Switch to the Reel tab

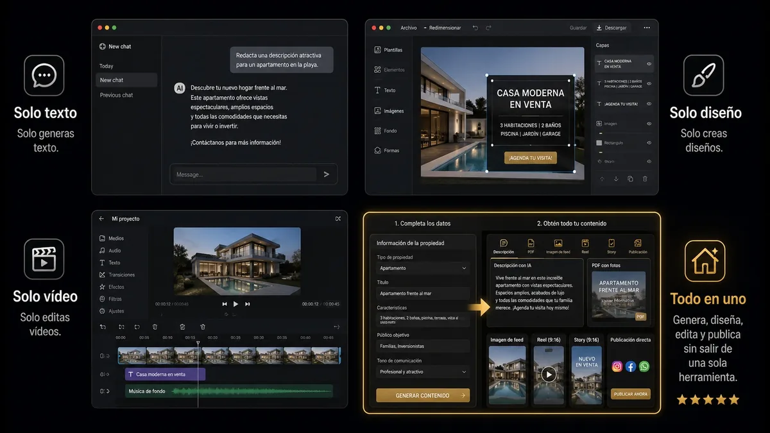pos(585,247)
